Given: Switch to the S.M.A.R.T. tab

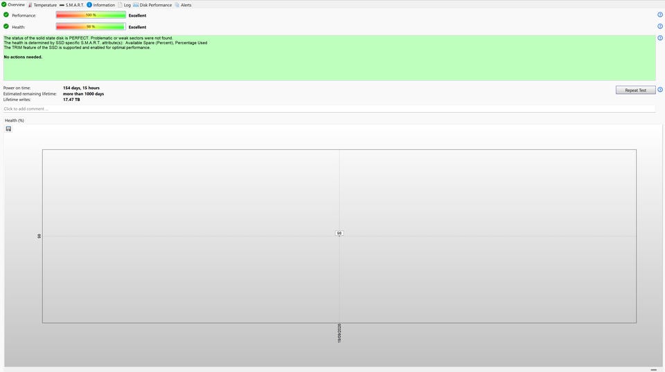Looking at the screenshot, I should pos(71,5).
